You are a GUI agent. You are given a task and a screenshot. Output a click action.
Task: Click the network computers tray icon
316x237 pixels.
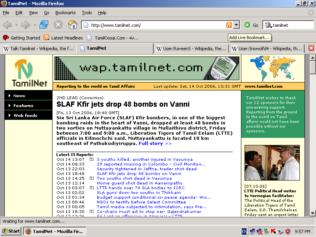tap(252, 231)
